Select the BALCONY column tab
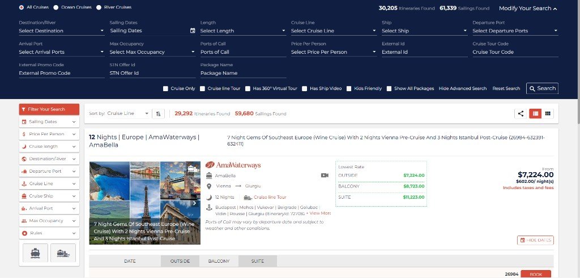Image resolution: width=580 pixels, height=278 pixels. 219,261
